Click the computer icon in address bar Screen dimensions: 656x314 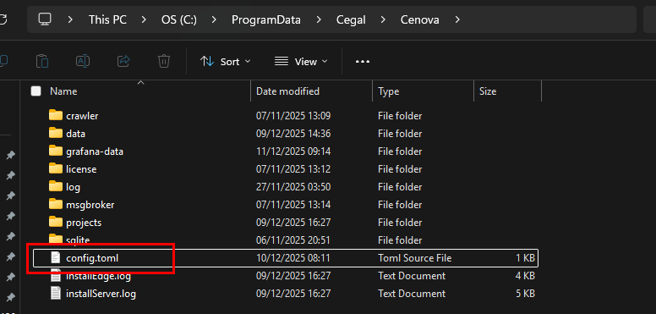pos(45,19)
